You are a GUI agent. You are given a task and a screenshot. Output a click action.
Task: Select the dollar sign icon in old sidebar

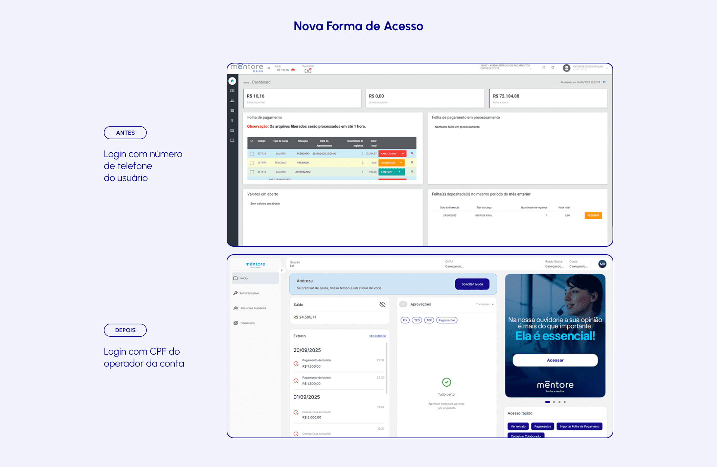pyautogui.click(x=232, y=121)
